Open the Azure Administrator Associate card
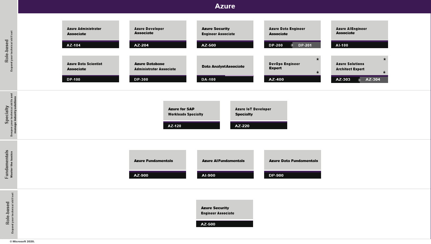Screen dimensions: 431x244 [x=90, y=31]
